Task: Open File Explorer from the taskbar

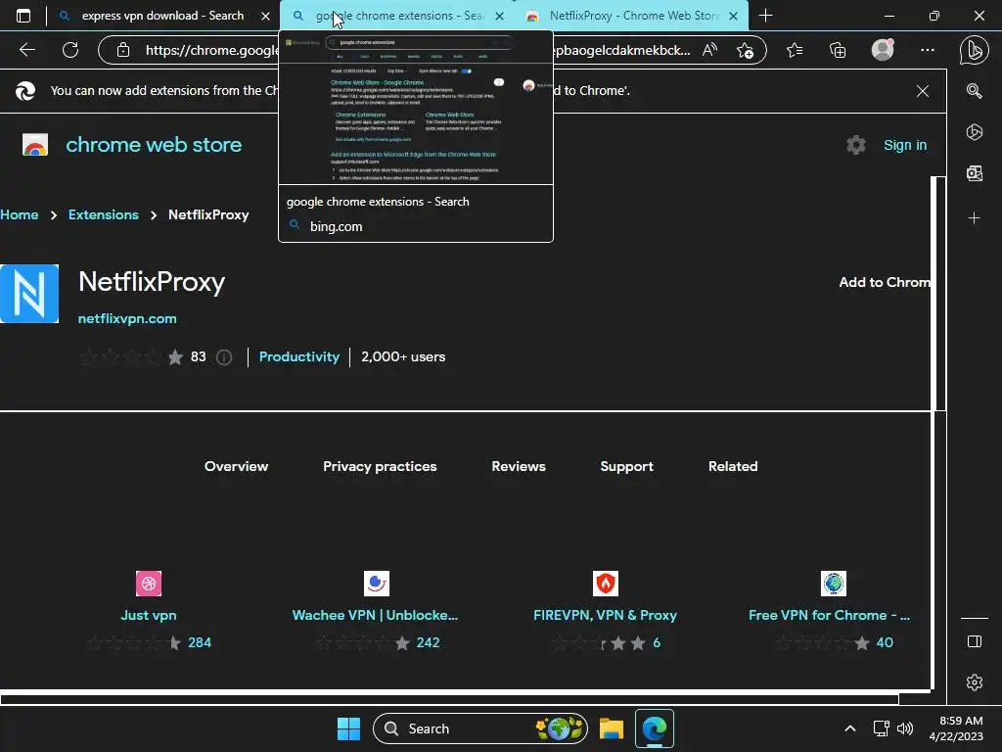Action: [x=611, y=728]
